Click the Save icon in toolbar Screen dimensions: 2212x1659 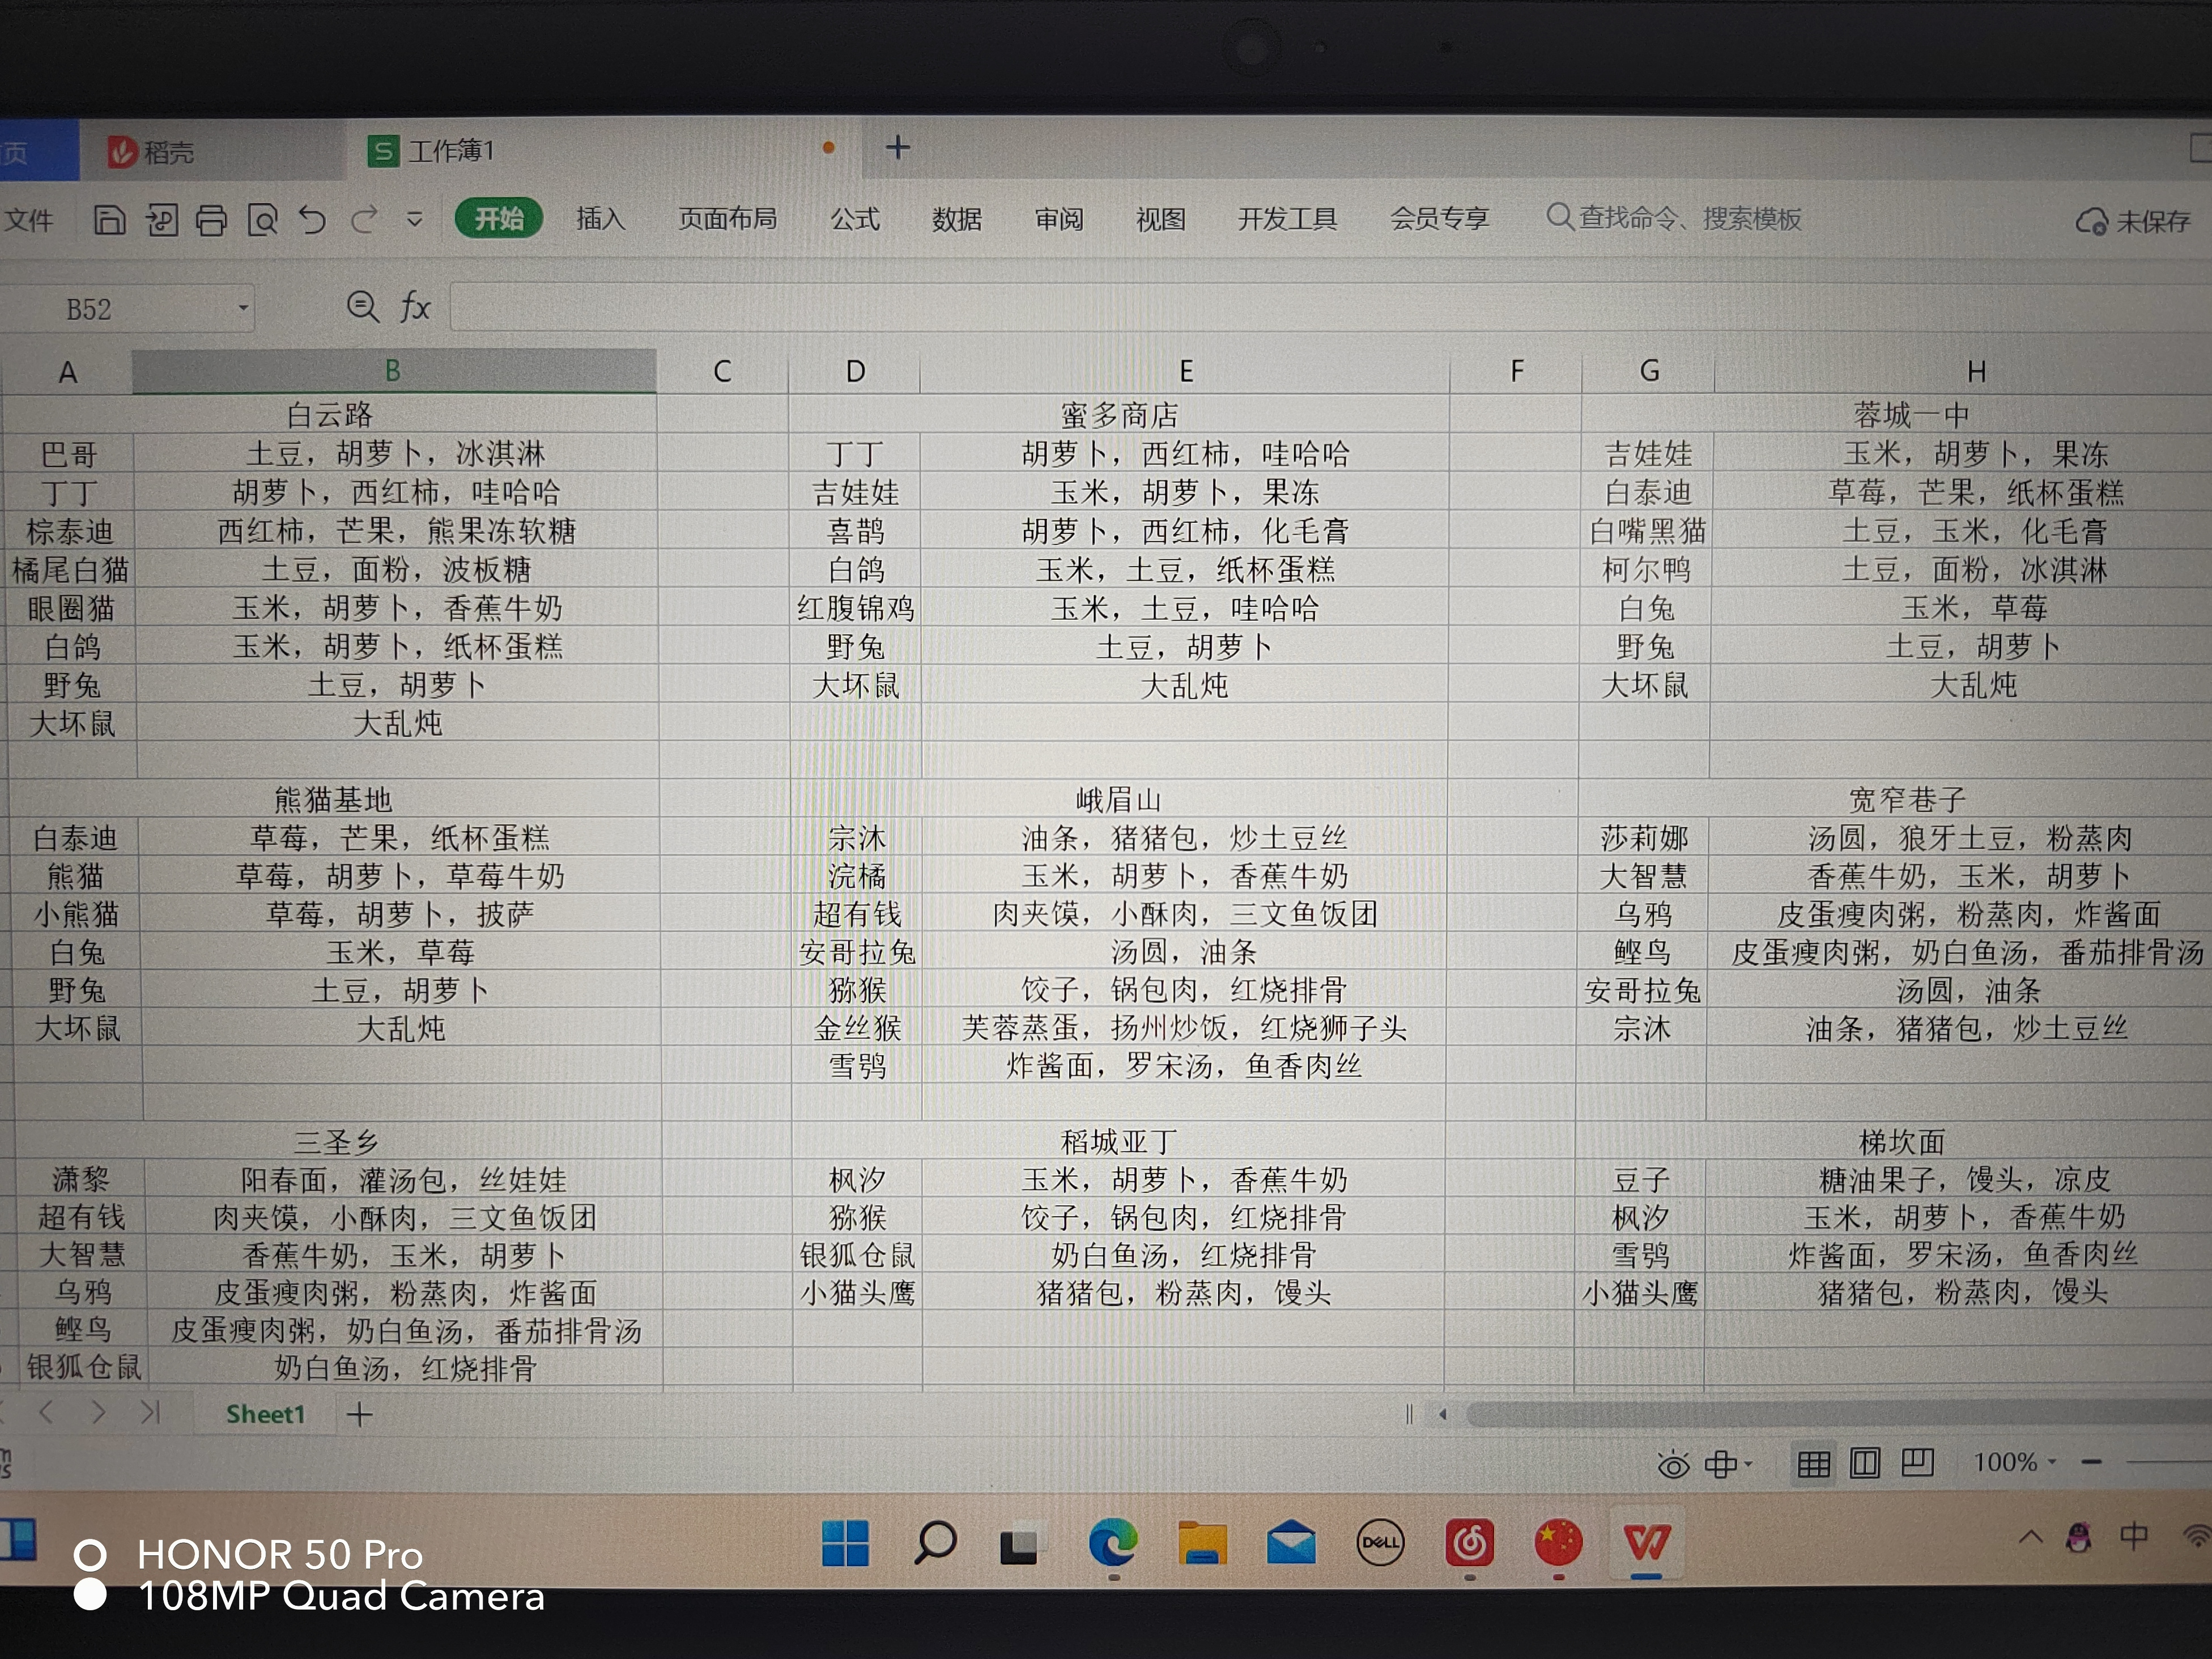click(x=109, y=219)
